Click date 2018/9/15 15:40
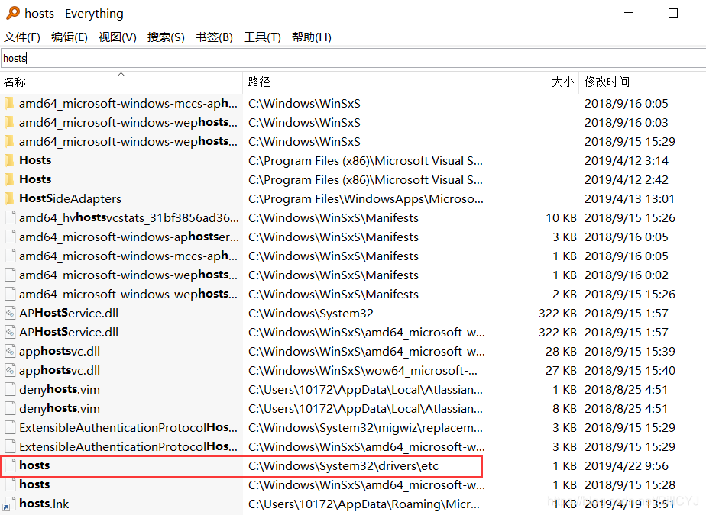Image resolution: width=706 pixels, height=515 pixels. point(630,371)
